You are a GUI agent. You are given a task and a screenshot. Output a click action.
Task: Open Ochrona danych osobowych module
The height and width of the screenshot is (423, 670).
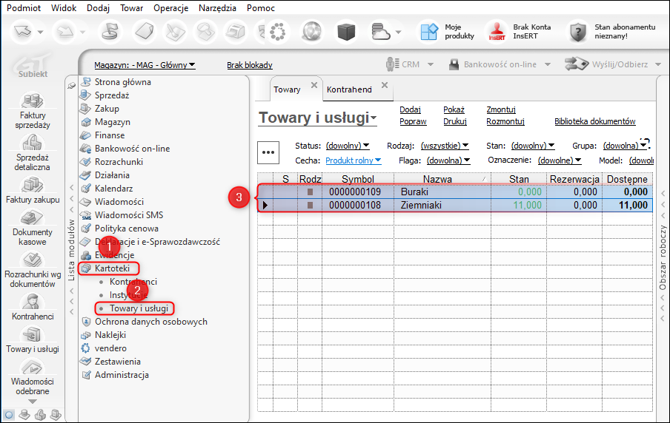151,322
